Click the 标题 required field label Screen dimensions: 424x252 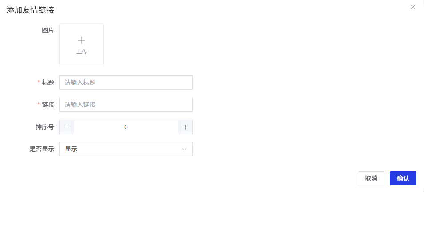point(48,83)
